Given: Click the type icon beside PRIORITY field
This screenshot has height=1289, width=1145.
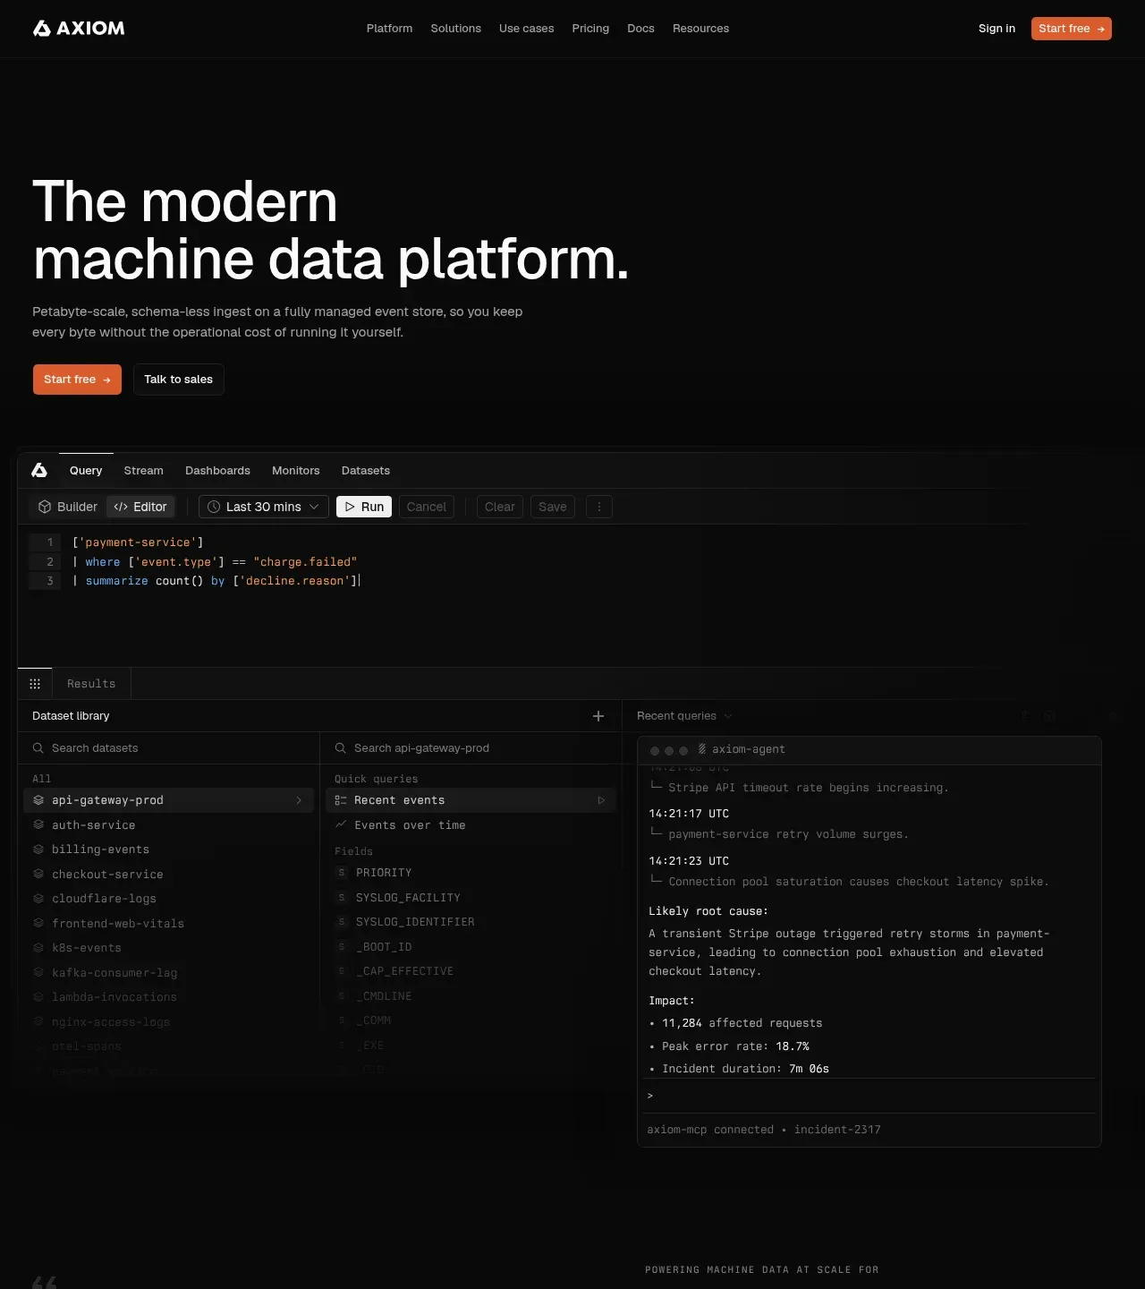Looking at the screenshot, I should click(342, 873).
